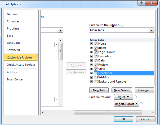Screen dimensions: 160x125
Task: Select the Page Layout tree item
Action: (x=106, y=52)
